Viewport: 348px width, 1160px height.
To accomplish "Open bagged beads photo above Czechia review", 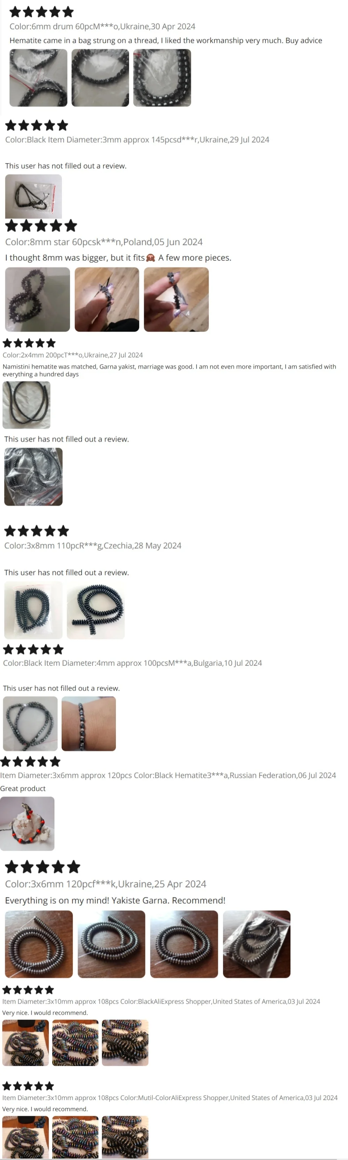I will [x=33, y=477].
